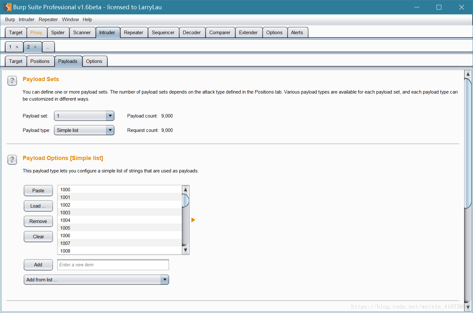Click the main panel vertical scrollbar thumb
Screen dimensions: 473x313
click(x=468, y=144)
